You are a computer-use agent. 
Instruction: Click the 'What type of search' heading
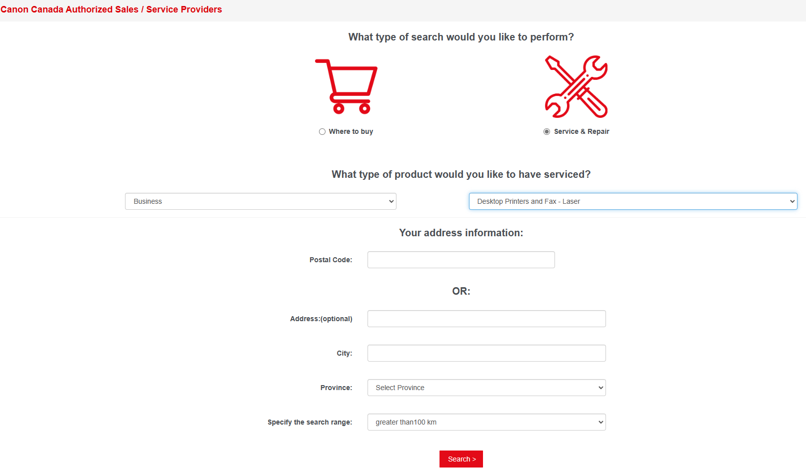[x=461, y=37]
